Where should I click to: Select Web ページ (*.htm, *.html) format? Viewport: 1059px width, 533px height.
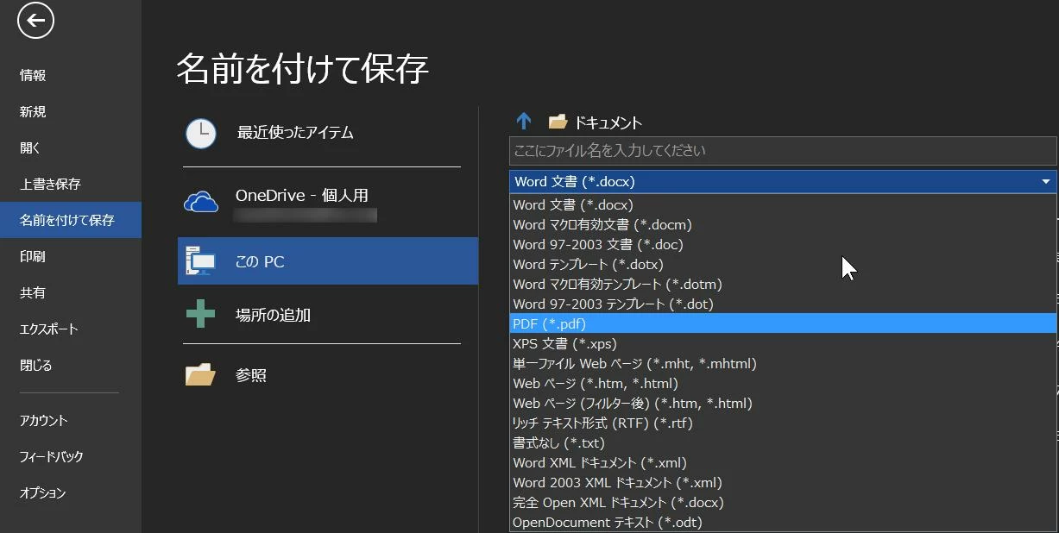click(x=783, y=383)
